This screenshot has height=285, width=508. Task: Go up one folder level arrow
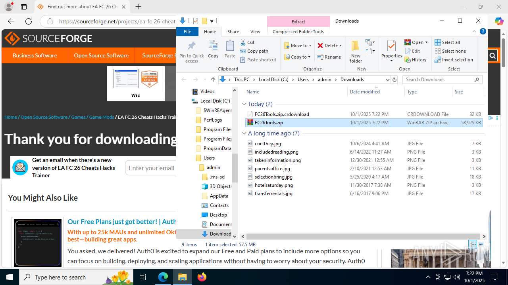[213, 80]
